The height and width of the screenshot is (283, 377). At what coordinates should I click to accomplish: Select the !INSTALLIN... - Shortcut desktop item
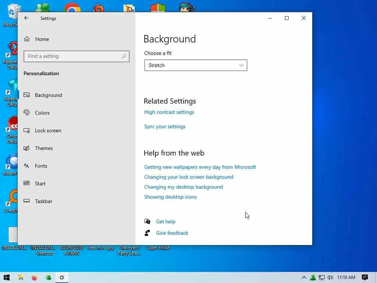(43, 250)
